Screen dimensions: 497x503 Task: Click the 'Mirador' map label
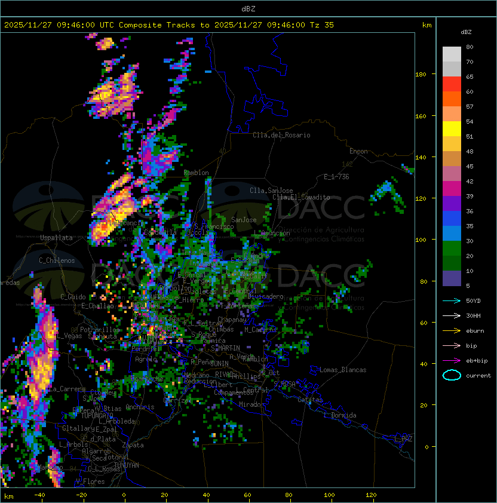(252, 404)
